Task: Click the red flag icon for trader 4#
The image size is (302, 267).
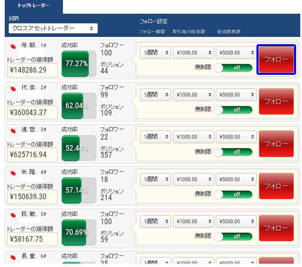Action: point(13,173)
